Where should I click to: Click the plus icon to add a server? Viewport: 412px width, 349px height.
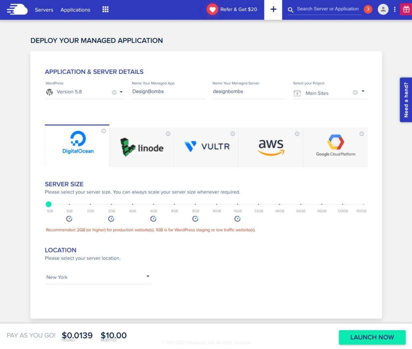pos(273,9)
